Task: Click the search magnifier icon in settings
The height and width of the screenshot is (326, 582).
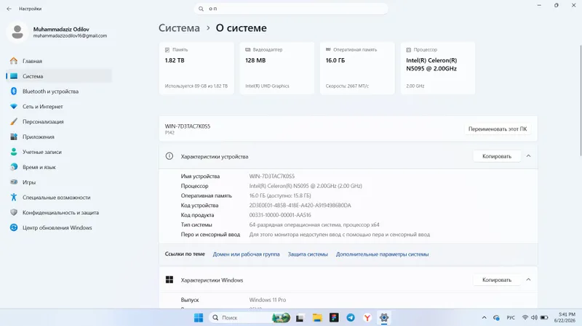Action: click(x=201, y=9)
